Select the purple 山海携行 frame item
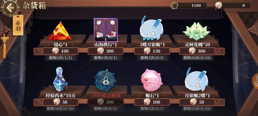 click(x=106, y=30)
